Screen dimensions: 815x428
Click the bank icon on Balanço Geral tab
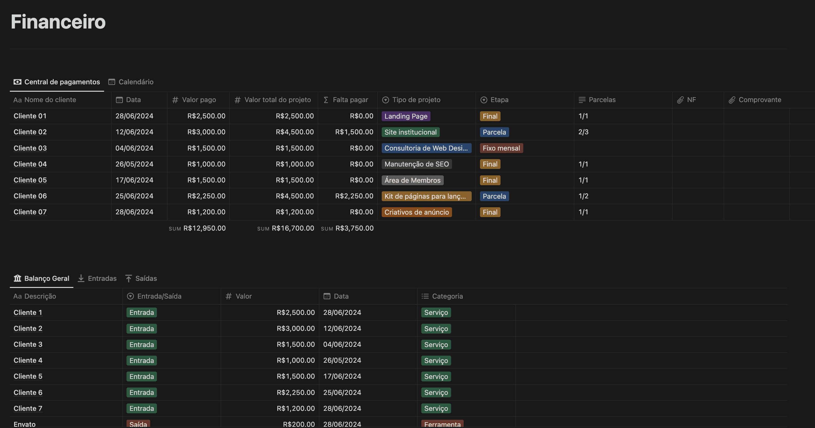point(18,278)
